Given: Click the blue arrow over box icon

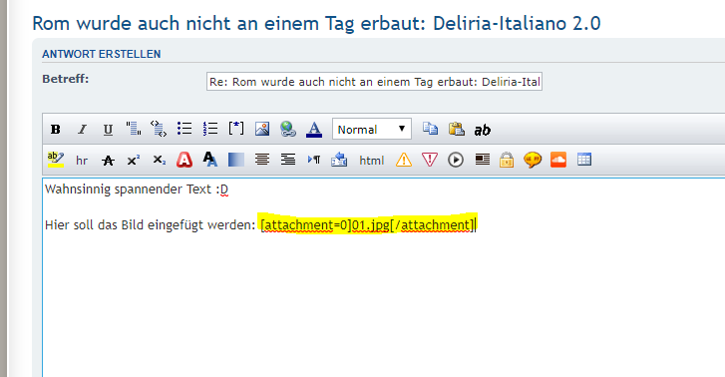Looking at the screenshot, I should 339,160.
